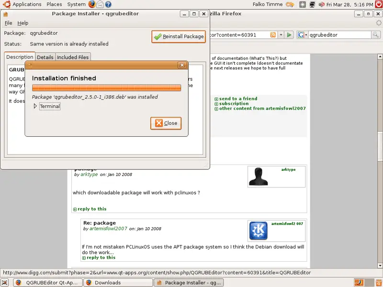Switch to the Details tab

click(x=45, y=57)
